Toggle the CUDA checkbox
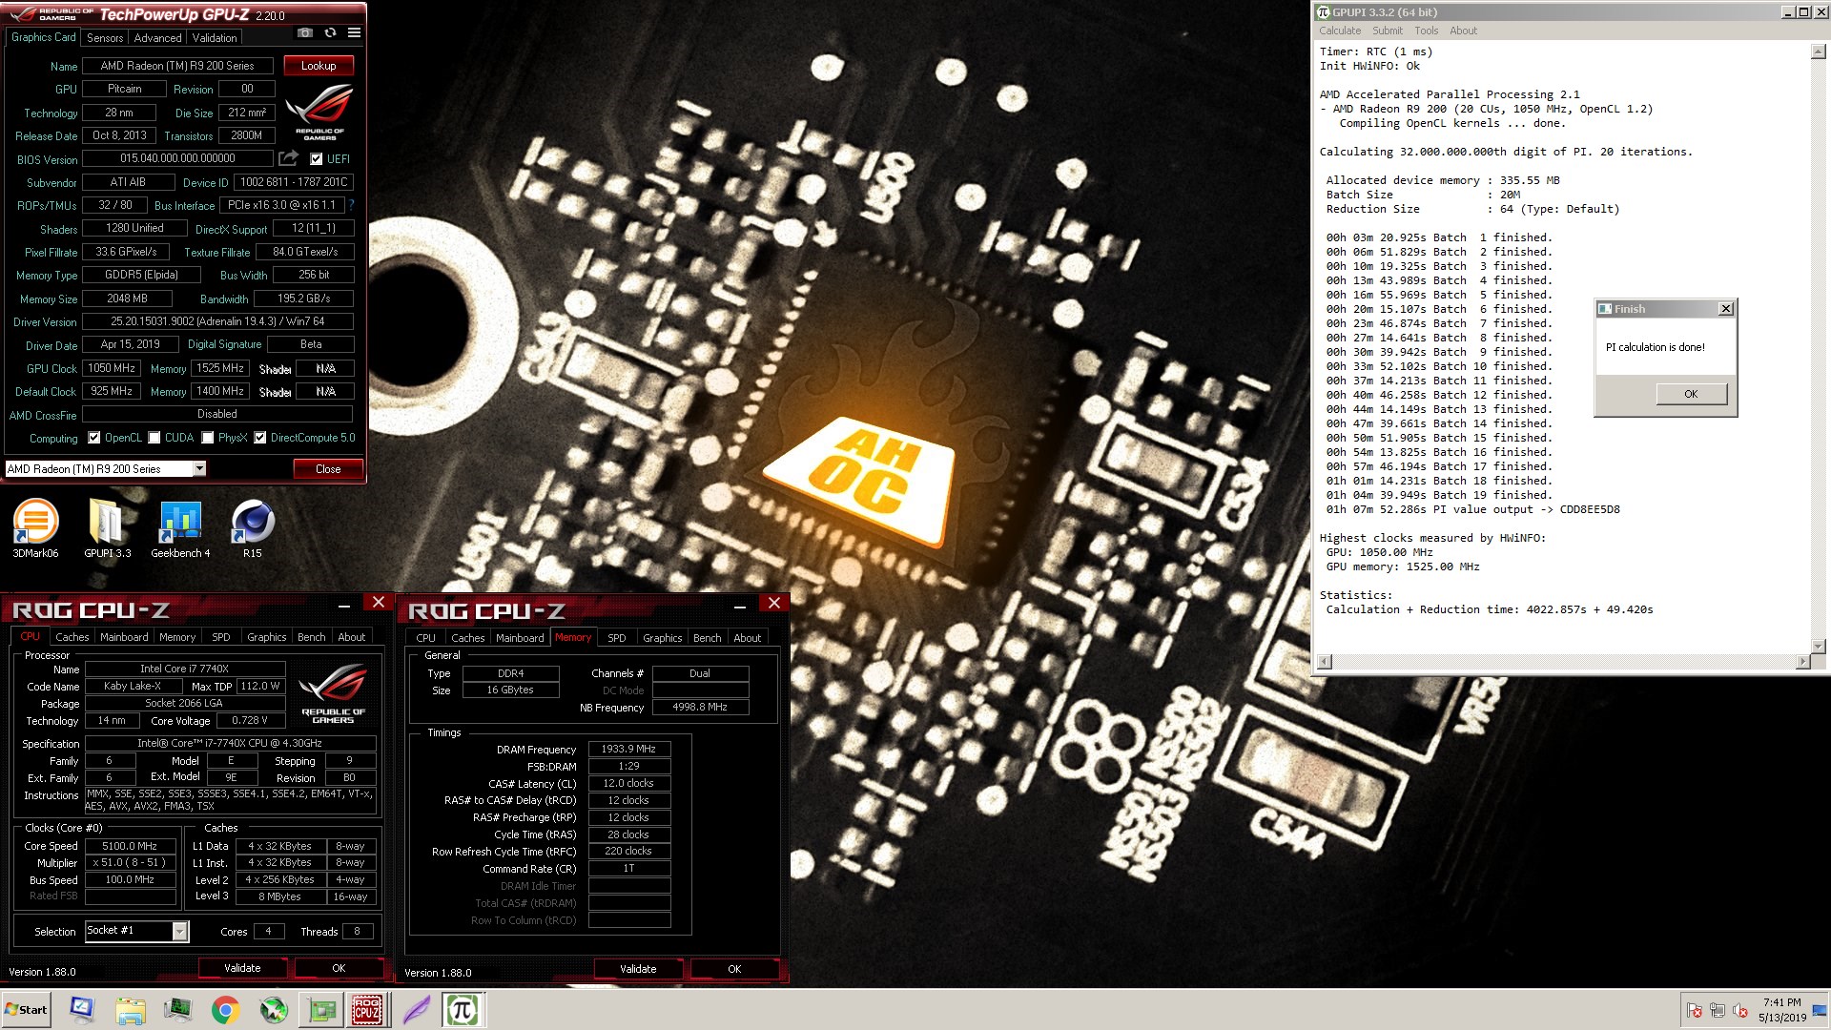This screenshot has height=1030, width=1831. 154,438
